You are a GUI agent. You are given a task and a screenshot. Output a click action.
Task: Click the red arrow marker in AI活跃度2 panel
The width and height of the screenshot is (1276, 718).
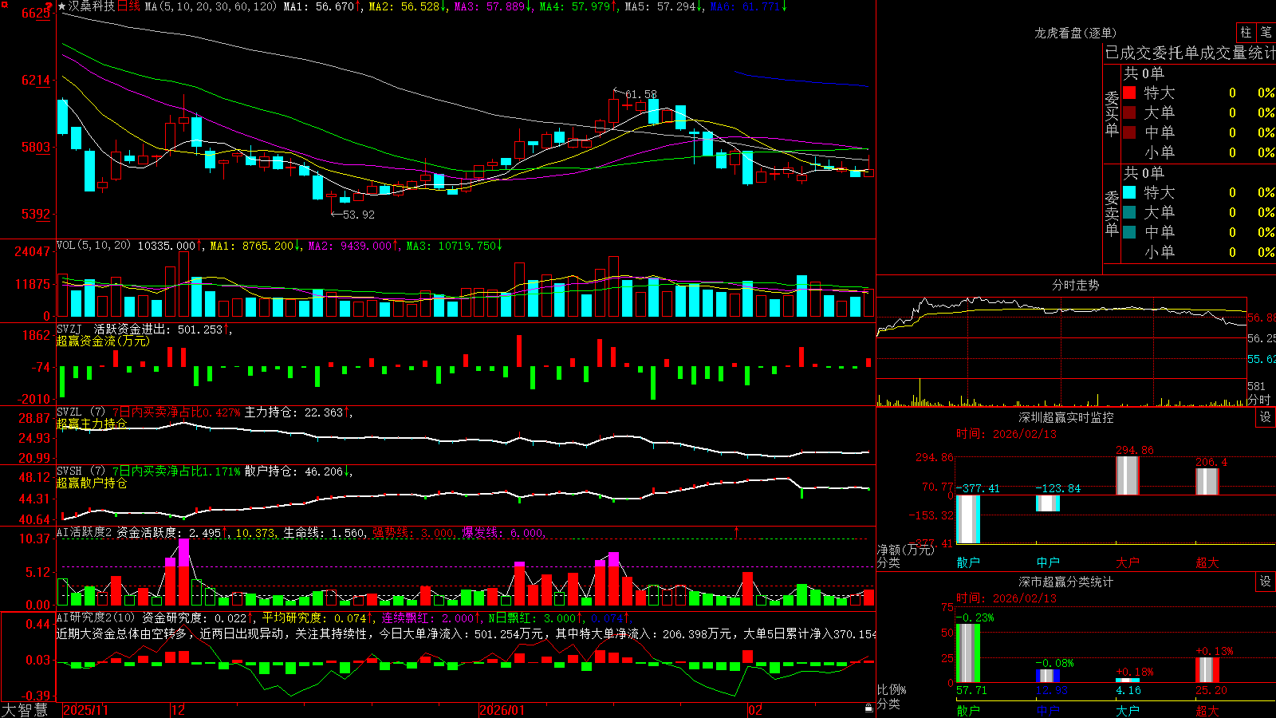click(736, 531)
